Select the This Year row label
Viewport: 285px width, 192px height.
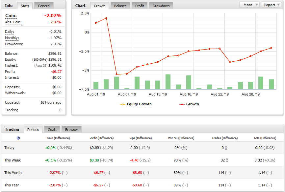coord(12,185)
